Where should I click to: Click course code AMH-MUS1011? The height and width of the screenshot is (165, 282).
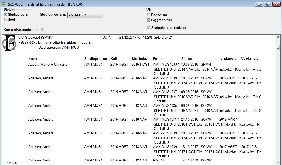point(165,119)
